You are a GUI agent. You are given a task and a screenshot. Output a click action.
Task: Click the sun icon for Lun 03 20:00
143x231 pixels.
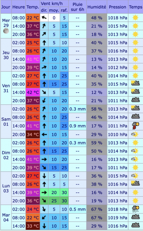(135, 201)
